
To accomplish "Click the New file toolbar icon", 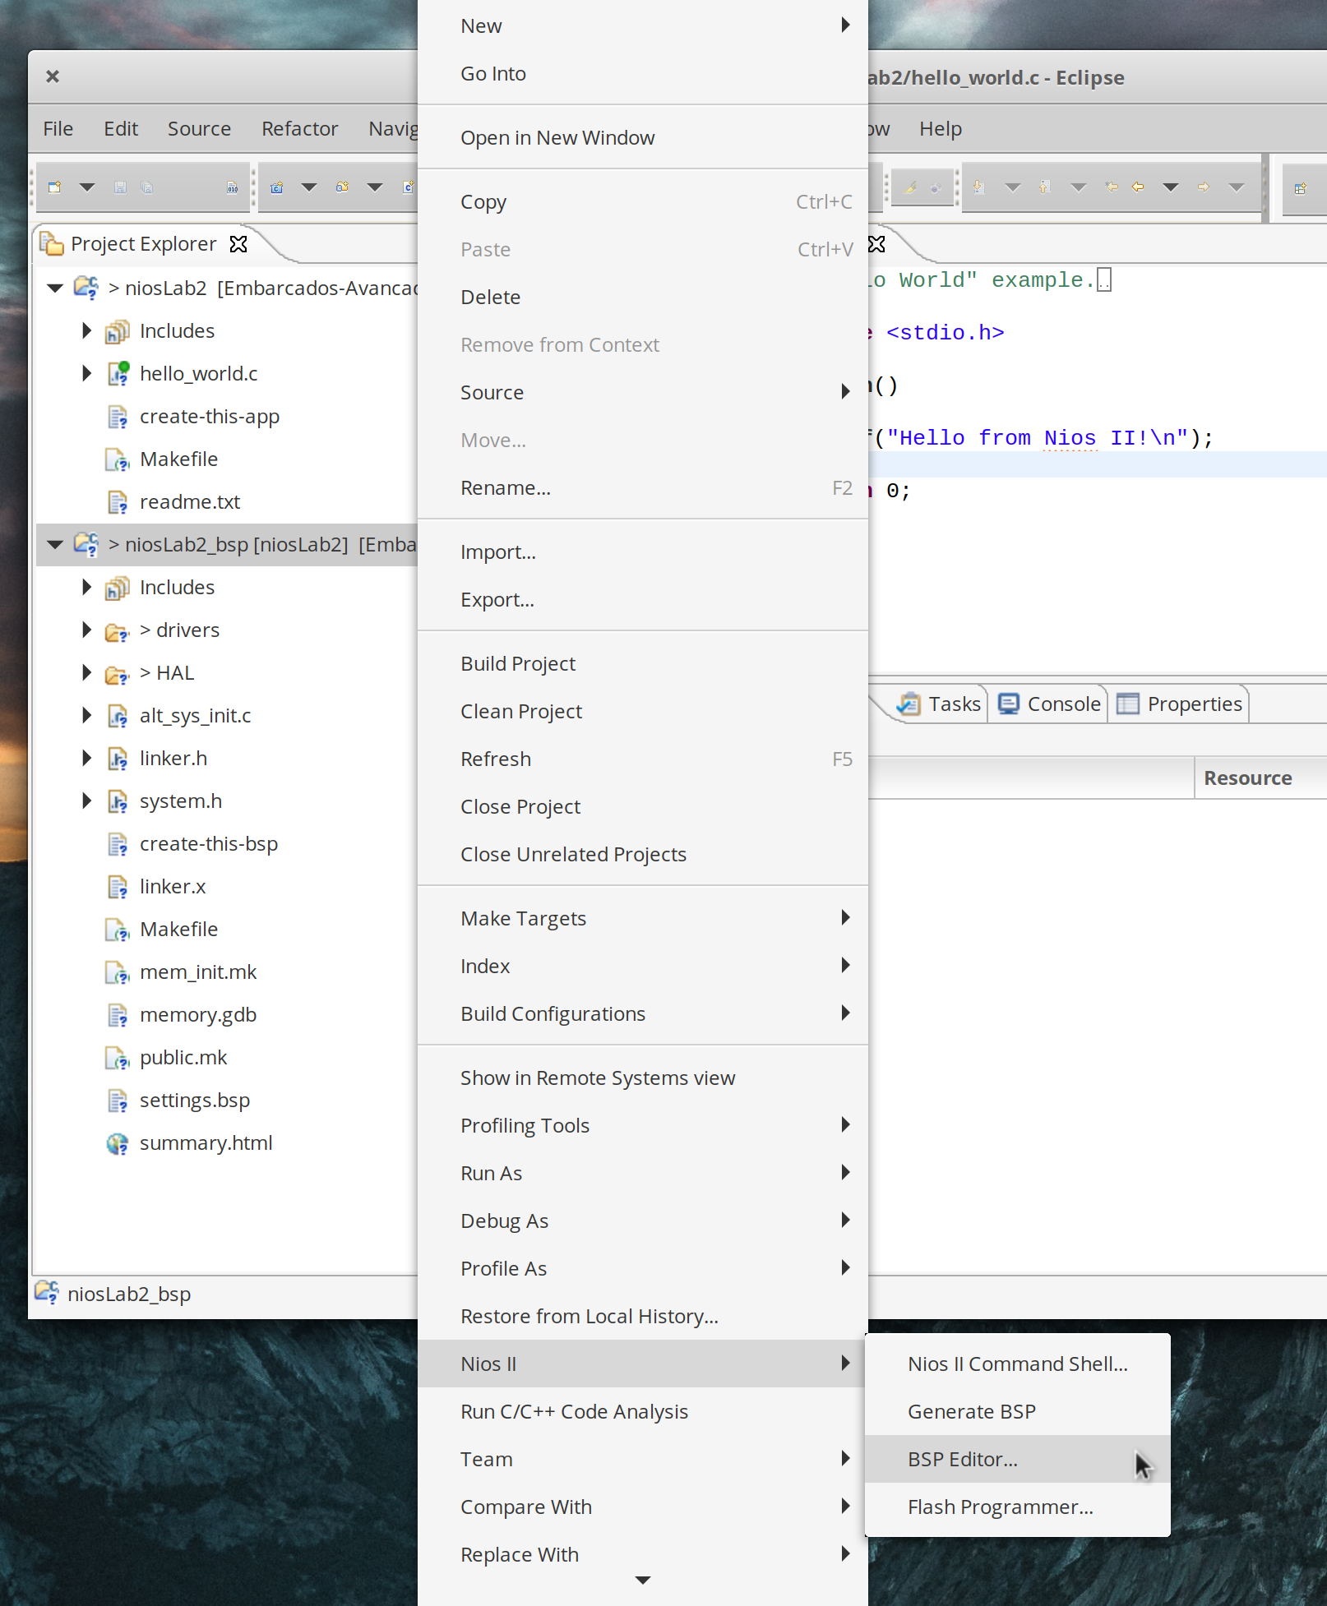I will pyautogui.click(x=55, y=187).
